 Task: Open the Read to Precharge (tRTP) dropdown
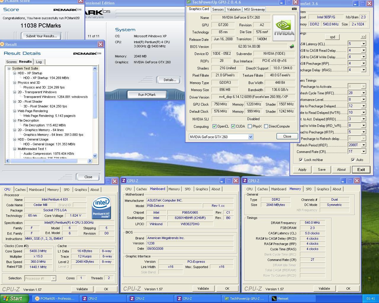coord(363,132)
